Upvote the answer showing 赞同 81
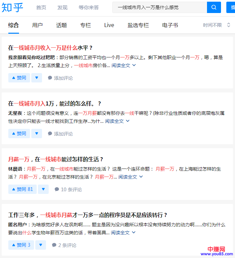Viewport: 235px width, 258px height. pyautogui.click(x=22, y=189)
